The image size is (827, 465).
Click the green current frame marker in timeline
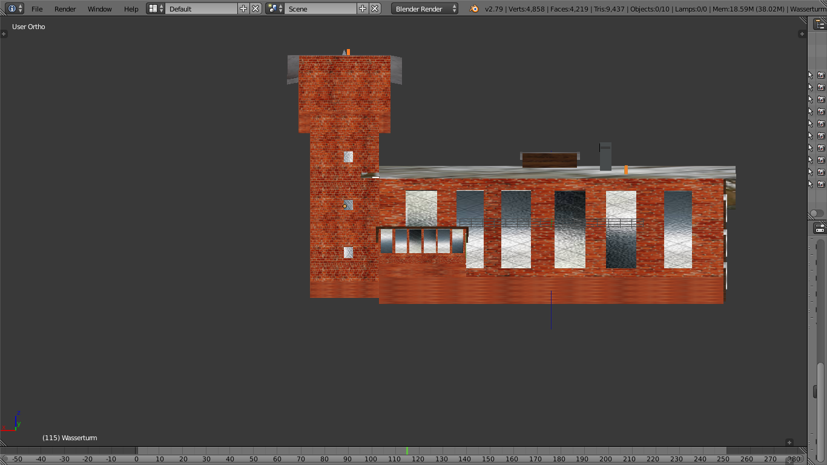[x=407, y=450]
